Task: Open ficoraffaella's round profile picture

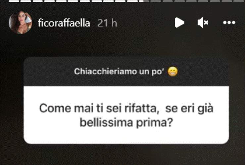Action: [x=20, y=22]
